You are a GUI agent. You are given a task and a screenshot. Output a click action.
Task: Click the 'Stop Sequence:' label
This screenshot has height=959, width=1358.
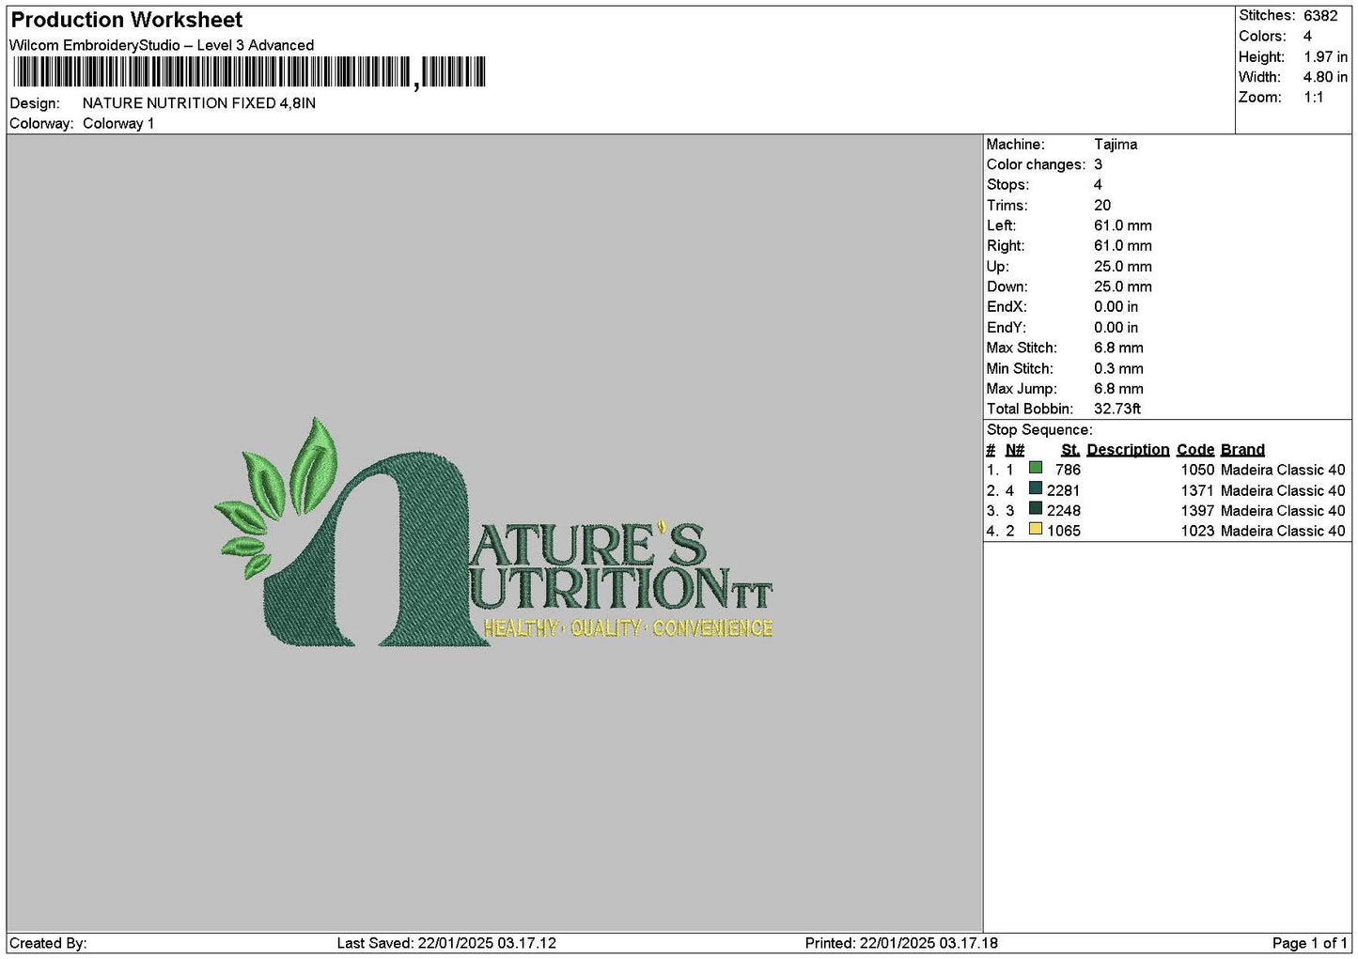[1039, 430]
